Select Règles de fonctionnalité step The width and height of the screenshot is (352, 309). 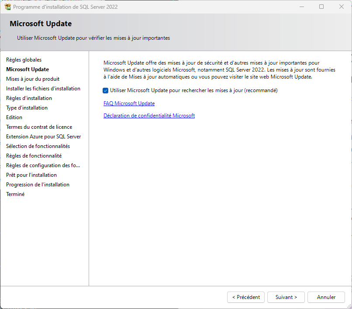click(34, 156)
